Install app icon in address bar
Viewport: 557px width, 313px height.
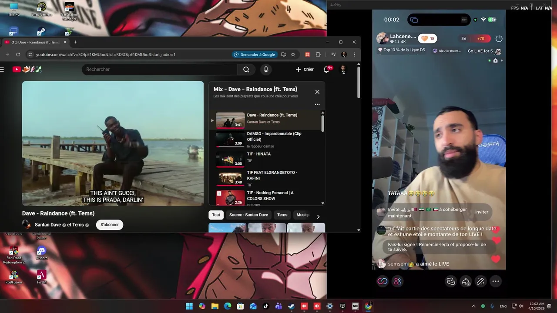pyautogui.click(x=283, y=54)
